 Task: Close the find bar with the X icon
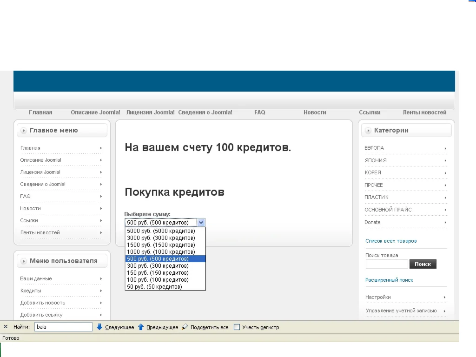click(5, 326)
